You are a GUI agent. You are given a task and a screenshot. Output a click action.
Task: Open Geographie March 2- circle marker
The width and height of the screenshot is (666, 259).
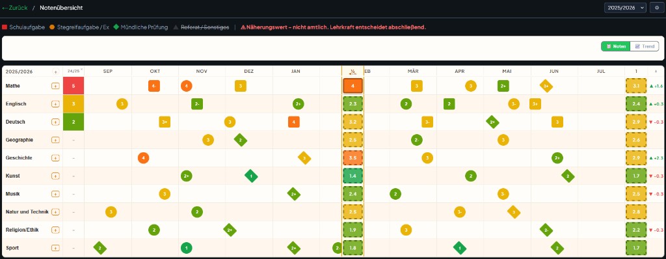pyautogui.click(x=417, y=140)
